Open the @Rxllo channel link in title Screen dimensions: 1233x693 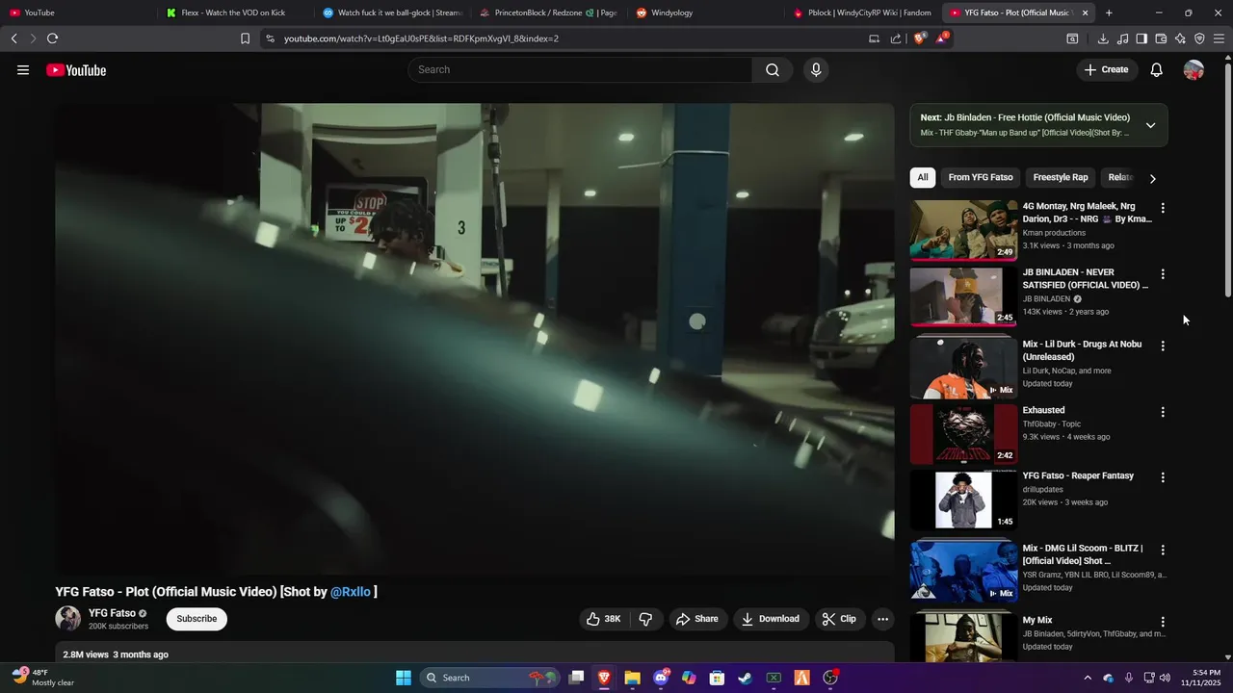(x=351, y=592)
